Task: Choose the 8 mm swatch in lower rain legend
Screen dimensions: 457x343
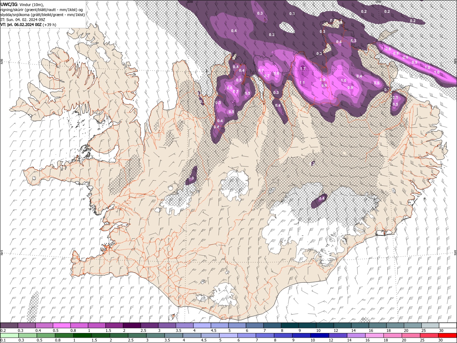Action: coord(283,335)
